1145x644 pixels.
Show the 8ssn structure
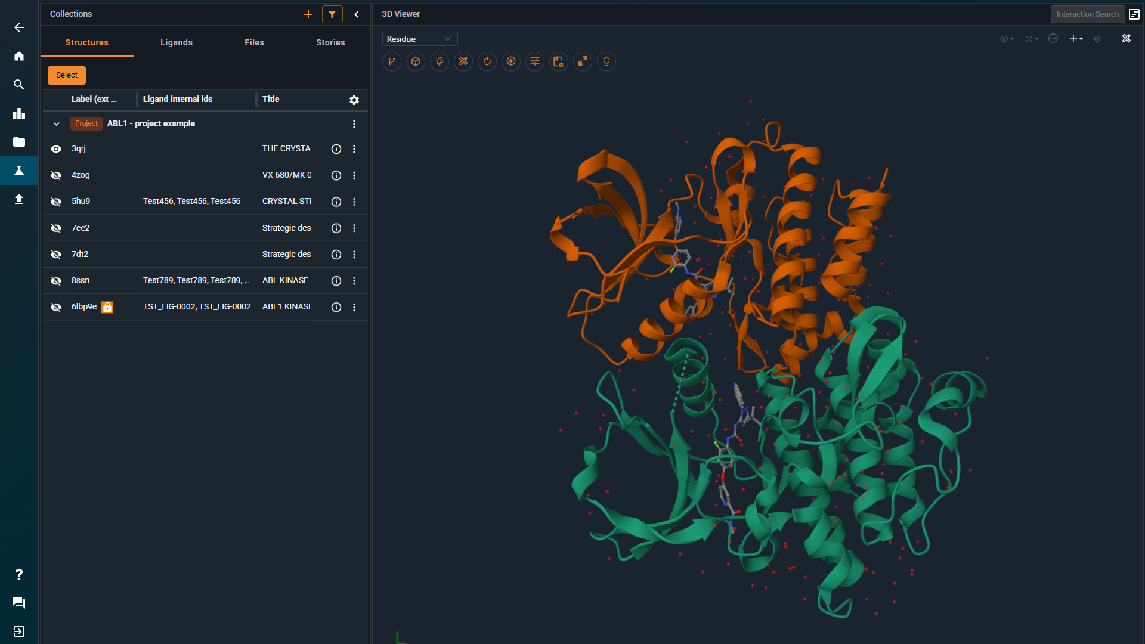pyautogui.click(x=56, y=281)
